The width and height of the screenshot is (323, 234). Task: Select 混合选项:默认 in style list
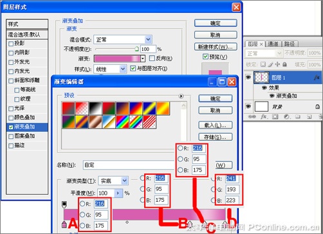click(27, 34)
